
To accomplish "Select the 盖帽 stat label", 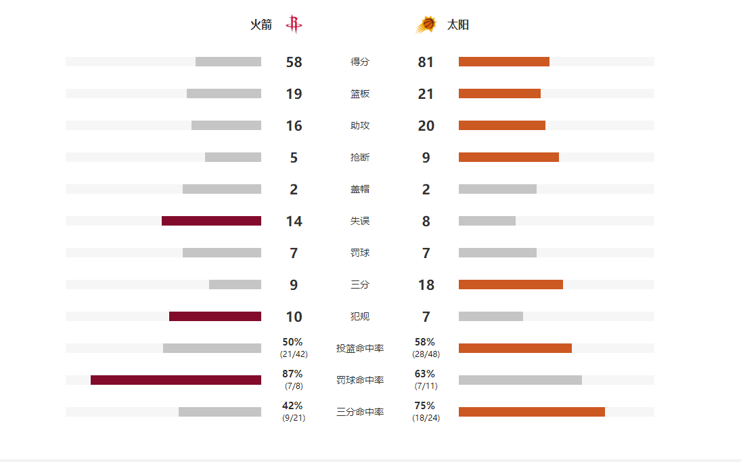I will coord(360,189).
